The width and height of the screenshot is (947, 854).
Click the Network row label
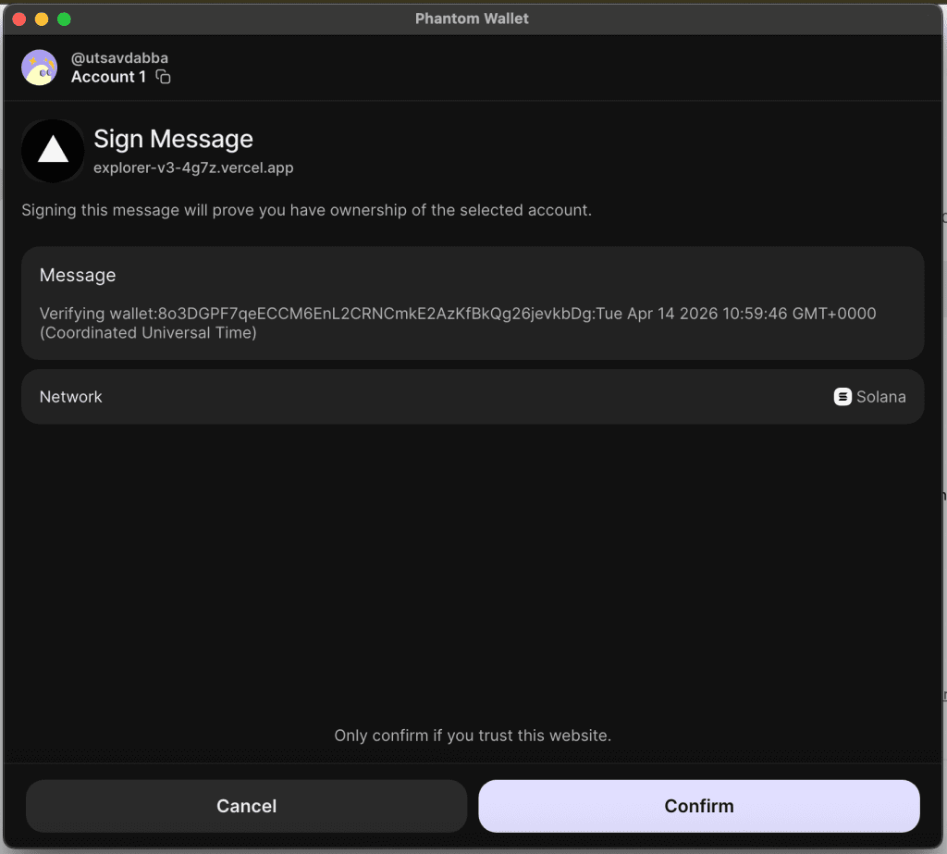(71, 397)
